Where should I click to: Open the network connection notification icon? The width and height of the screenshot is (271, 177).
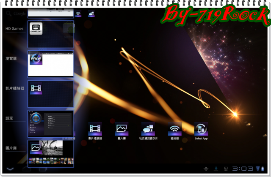226,169
